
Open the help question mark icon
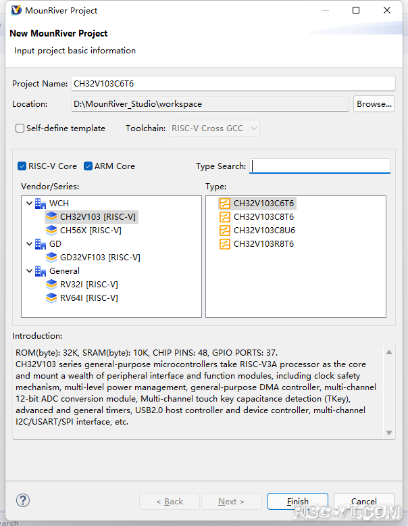pyautogui.click(x=23, y=500)
